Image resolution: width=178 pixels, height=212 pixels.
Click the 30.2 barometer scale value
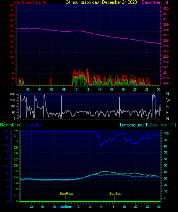166,8
